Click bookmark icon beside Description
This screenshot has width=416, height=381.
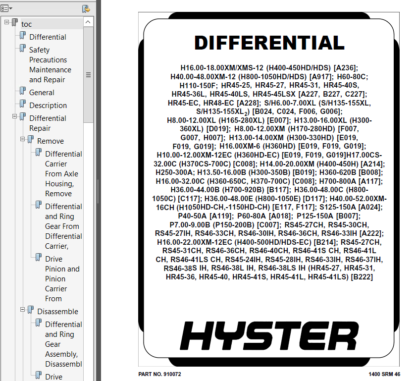(x=23, y=104)
